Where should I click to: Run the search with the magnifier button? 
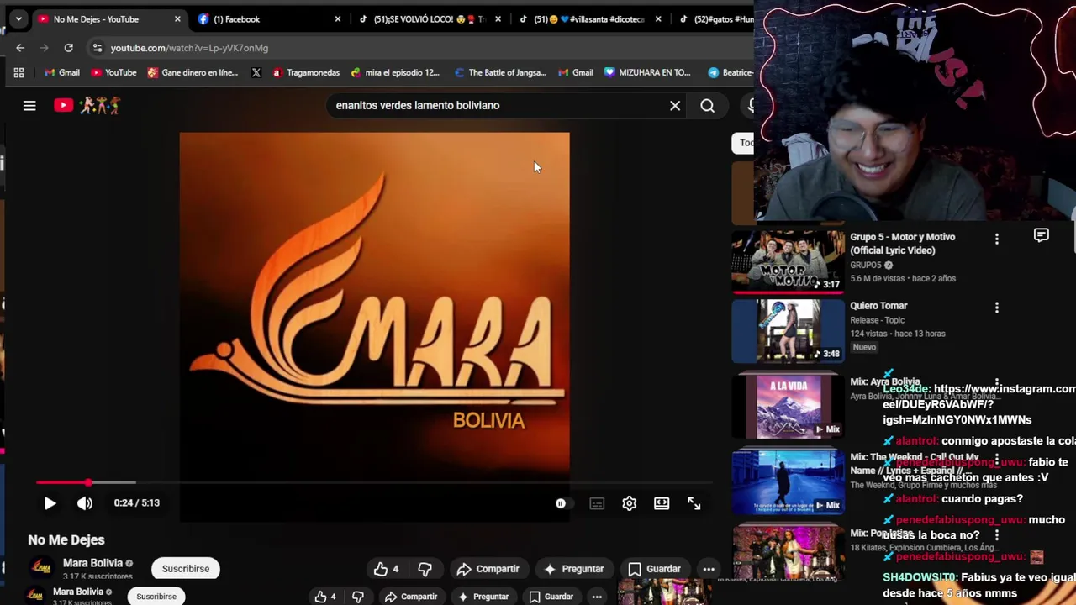click(x=708, y=106)
